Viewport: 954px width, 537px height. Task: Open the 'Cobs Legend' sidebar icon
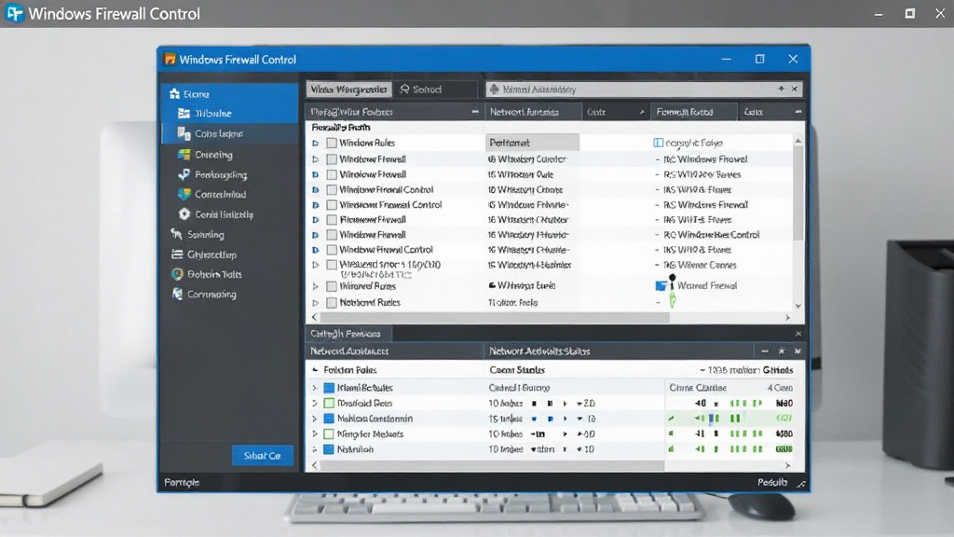pos(184,133)
